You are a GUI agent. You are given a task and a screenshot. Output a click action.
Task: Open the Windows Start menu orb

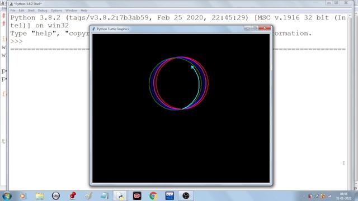pyautogui.click(x=7, y=196)
